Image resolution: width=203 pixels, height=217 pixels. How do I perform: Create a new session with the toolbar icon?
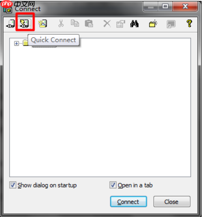pos(42,24)
